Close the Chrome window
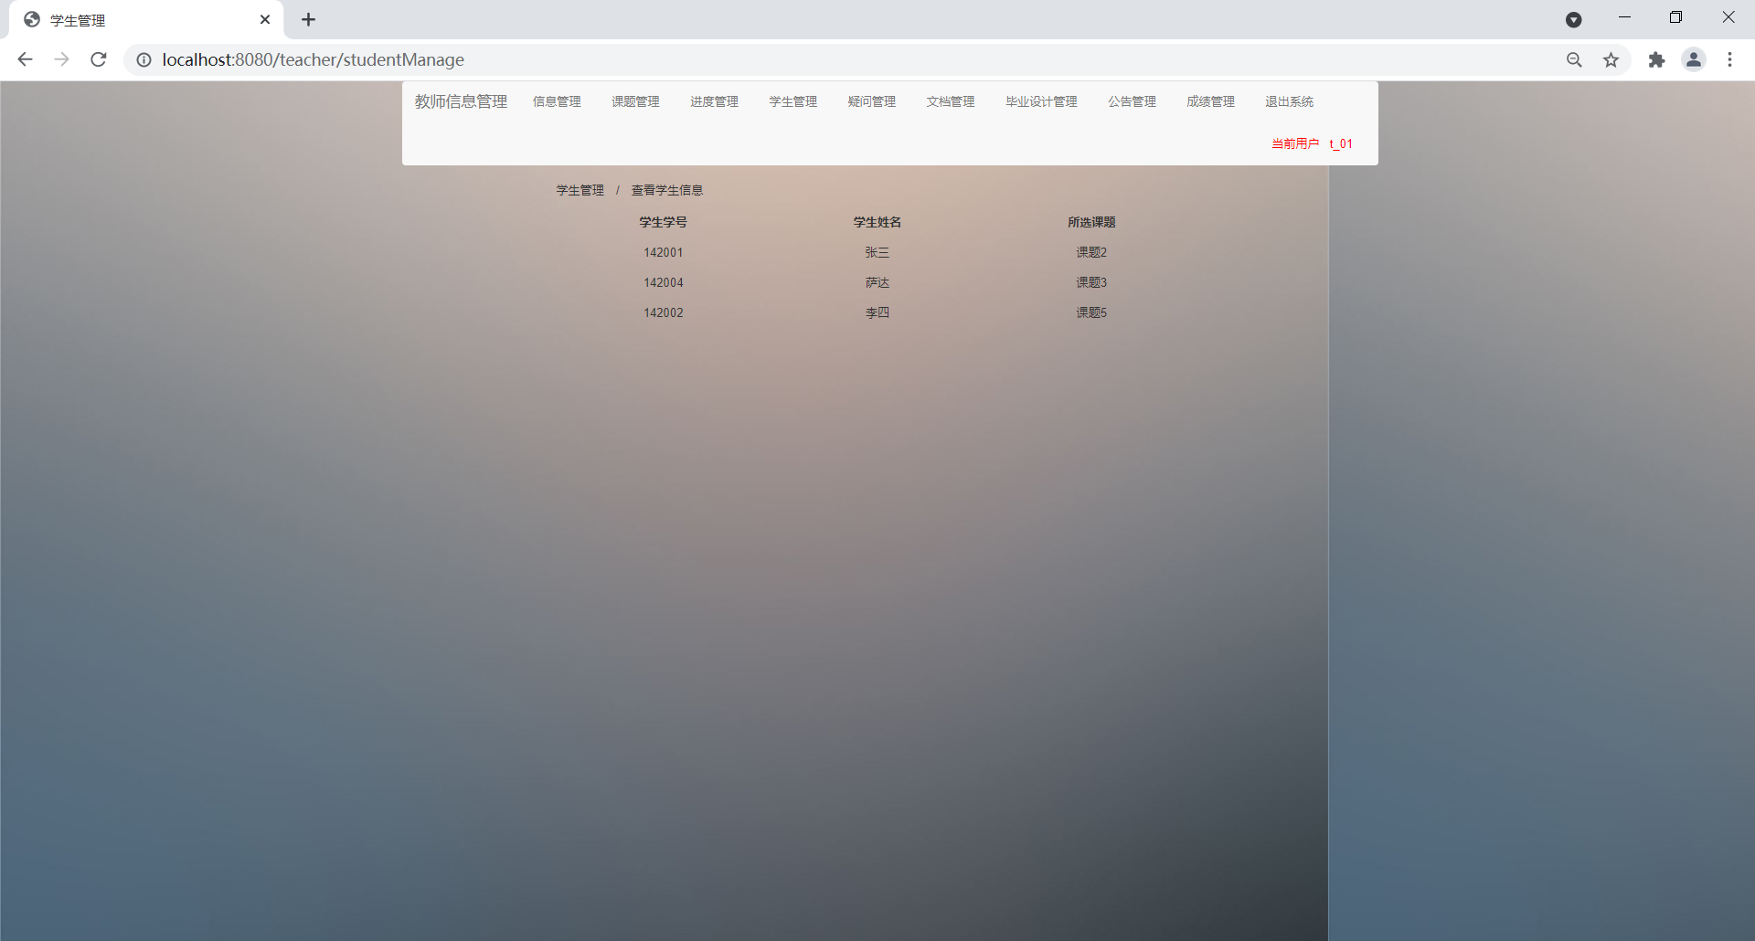Viewport: 1755px width, 941px height. tap(1728, 17)
